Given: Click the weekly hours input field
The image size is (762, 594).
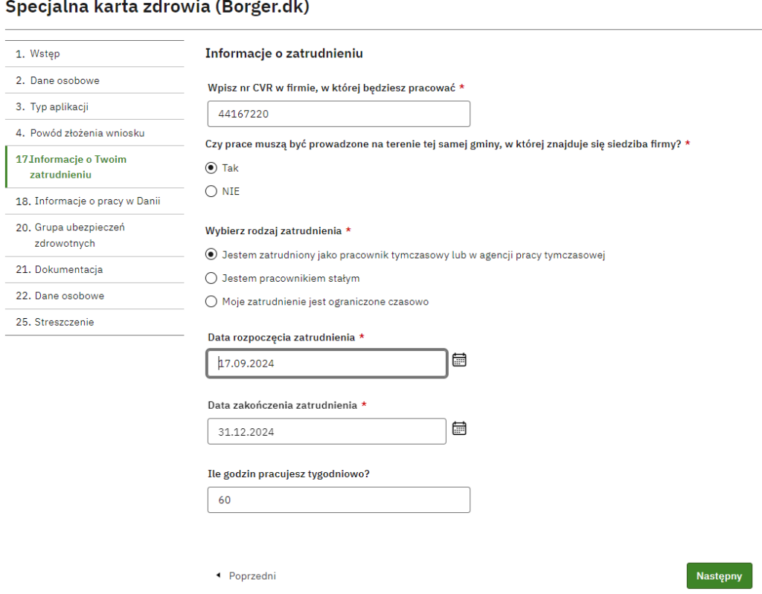Looking at the screenshot, I should point(339,500).
